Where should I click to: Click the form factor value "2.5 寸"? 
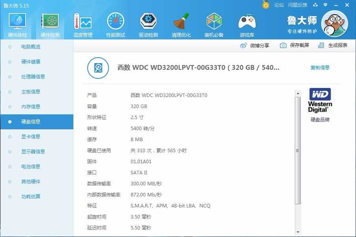[137, 118]
